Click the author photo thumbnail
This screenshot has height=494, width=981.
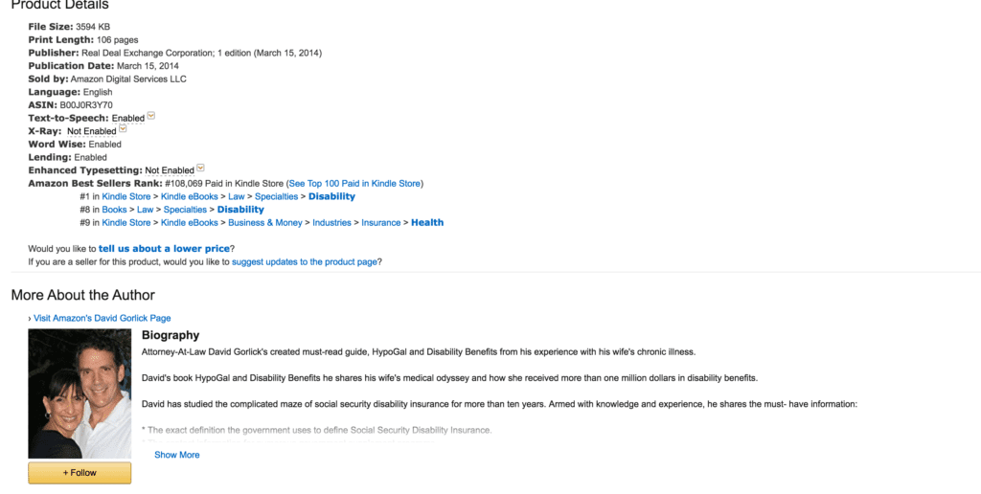point(80,393)
